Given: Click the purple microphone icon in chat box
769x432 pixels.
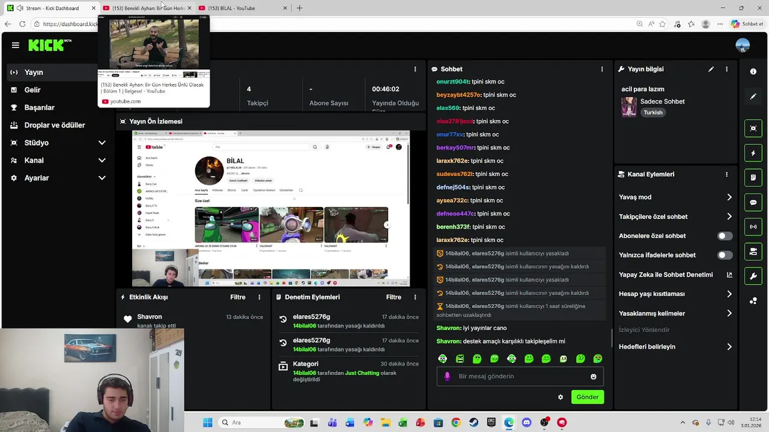Looking at the screenshot, I should (447, 376).
